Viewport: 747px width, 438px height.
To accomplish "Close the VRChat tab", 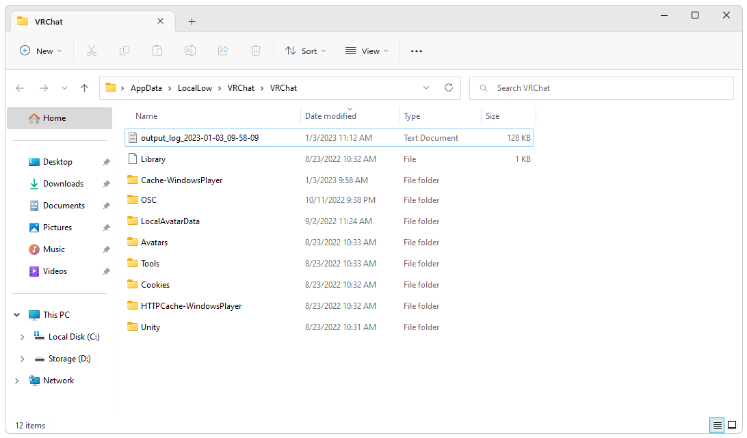I will [x=161, y=21].
